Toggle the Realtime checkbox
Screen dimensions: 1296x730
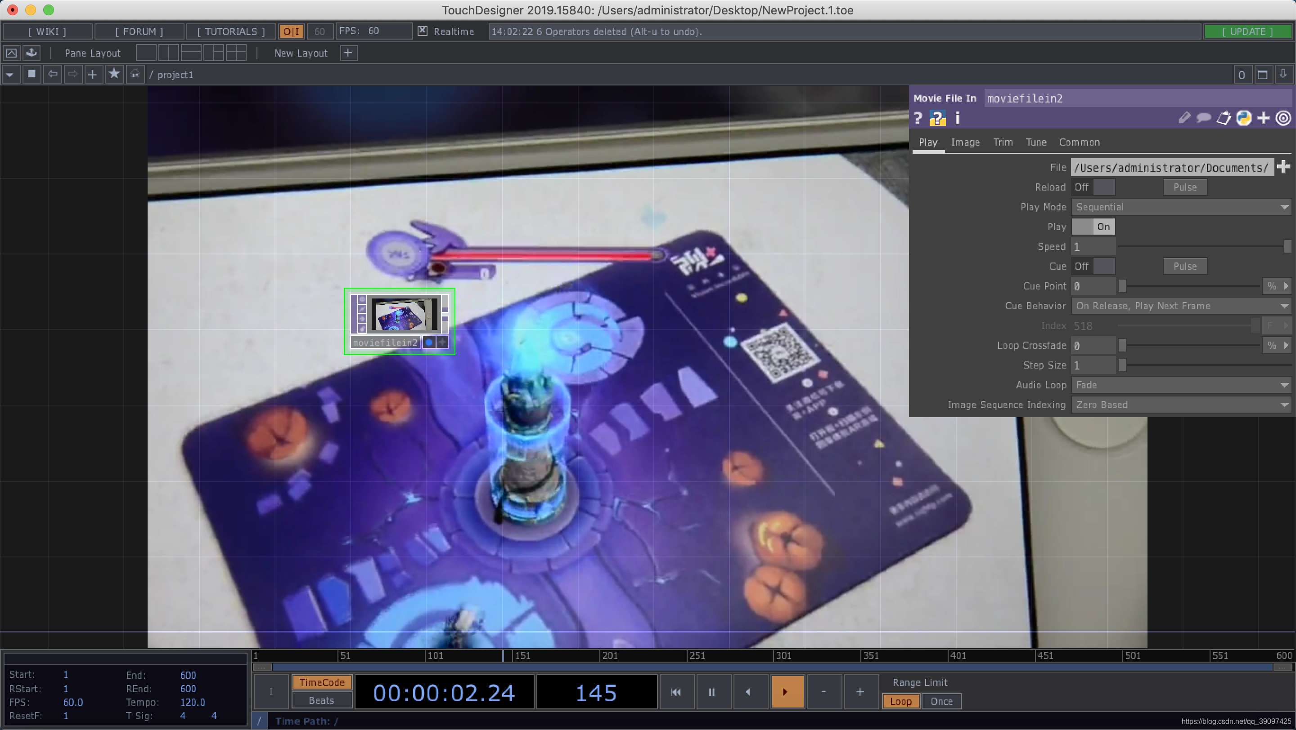coord(423,31)
